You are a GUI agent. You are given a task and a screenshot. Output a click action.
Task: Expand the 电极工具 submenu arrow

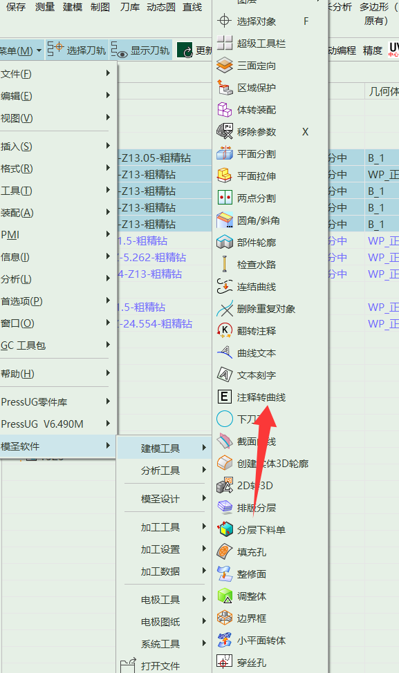[x=205, y=599]
